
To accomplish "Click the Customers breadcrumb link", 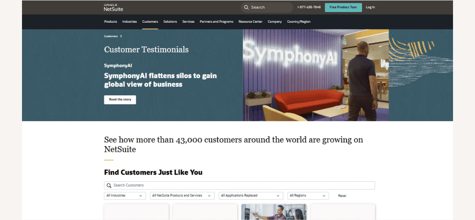I will [110, 36].
